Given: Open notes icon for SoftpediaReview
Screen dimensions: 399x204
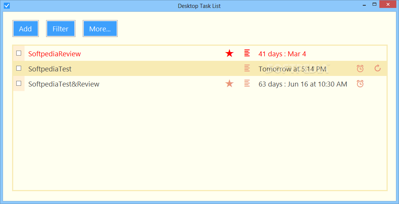Looking at the screenshot, I should (247, 53).
